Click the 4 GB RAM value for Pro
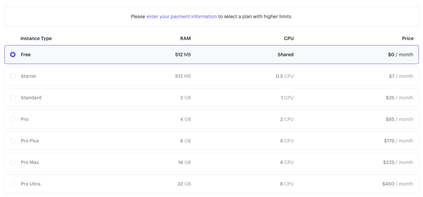 185,119
